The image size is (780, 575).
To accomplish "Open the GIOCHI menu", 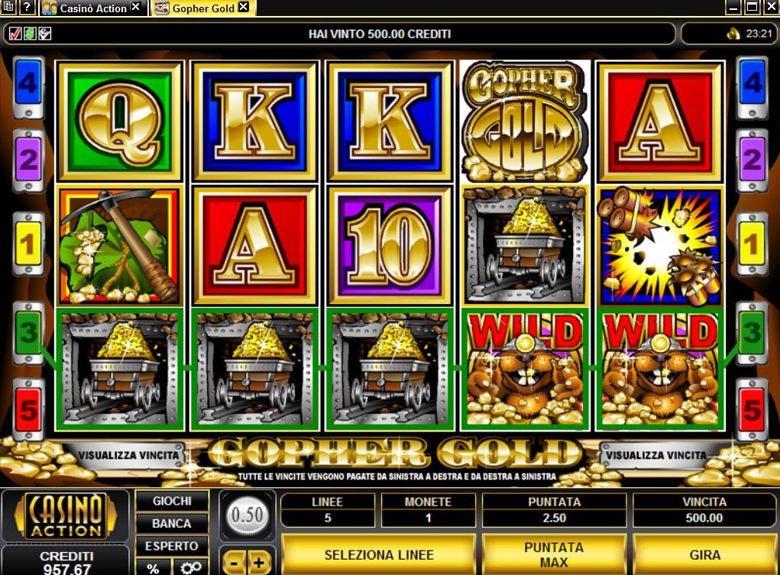I will tap(172, 501).
